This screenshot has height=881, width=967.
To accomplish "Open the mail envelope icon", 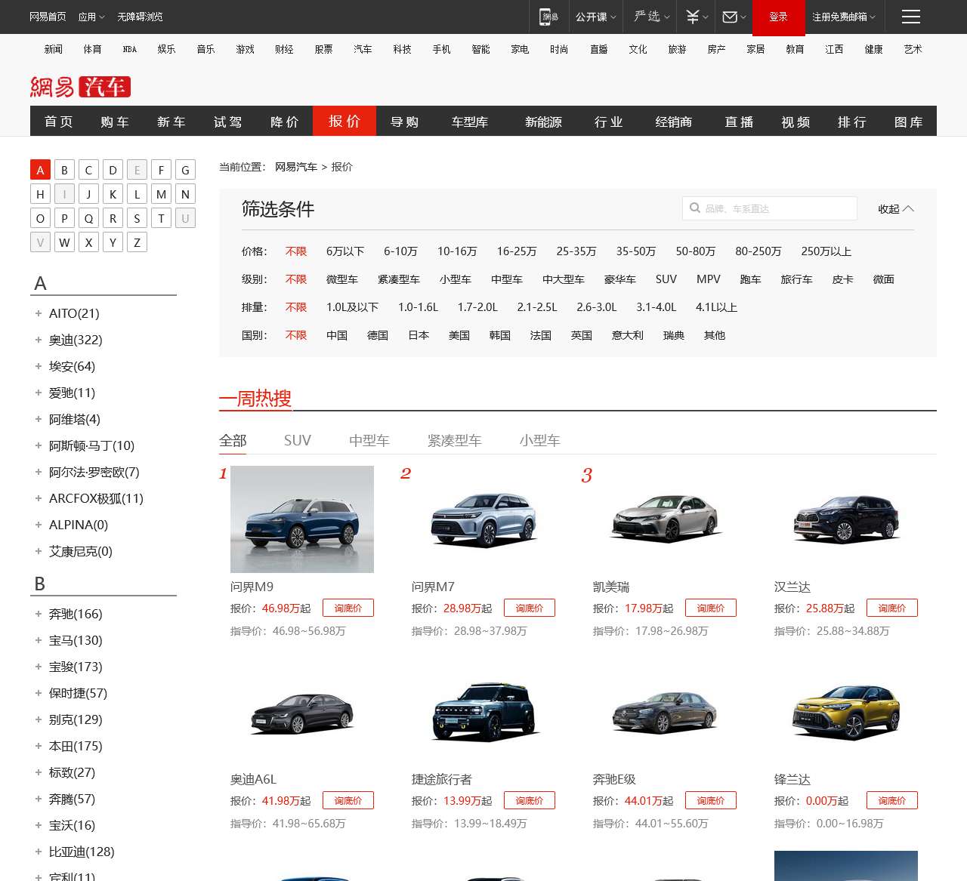I will (729, 16).
